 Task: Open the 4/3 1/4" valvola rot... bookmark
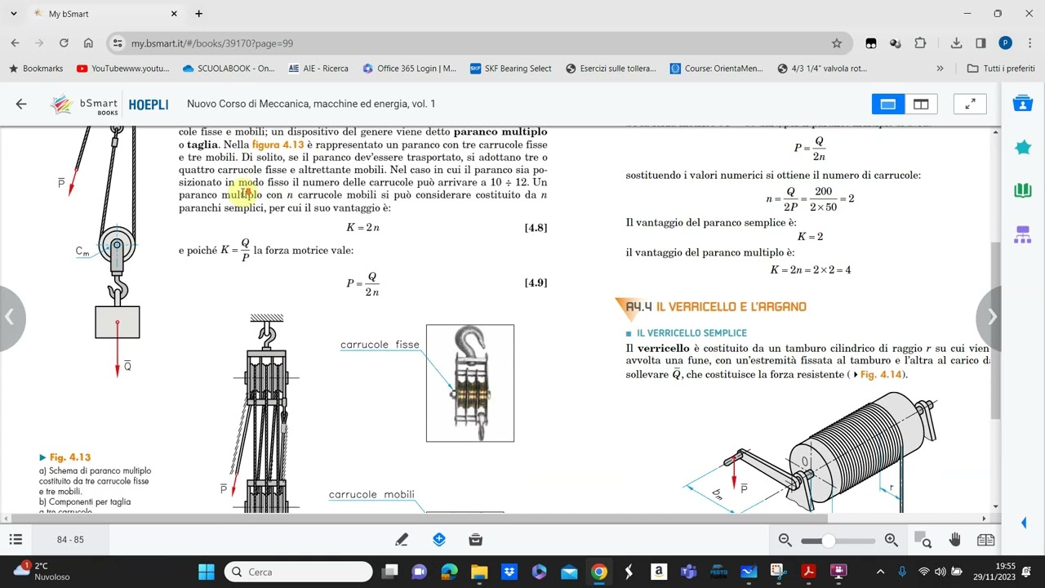(x=823, y=69)
